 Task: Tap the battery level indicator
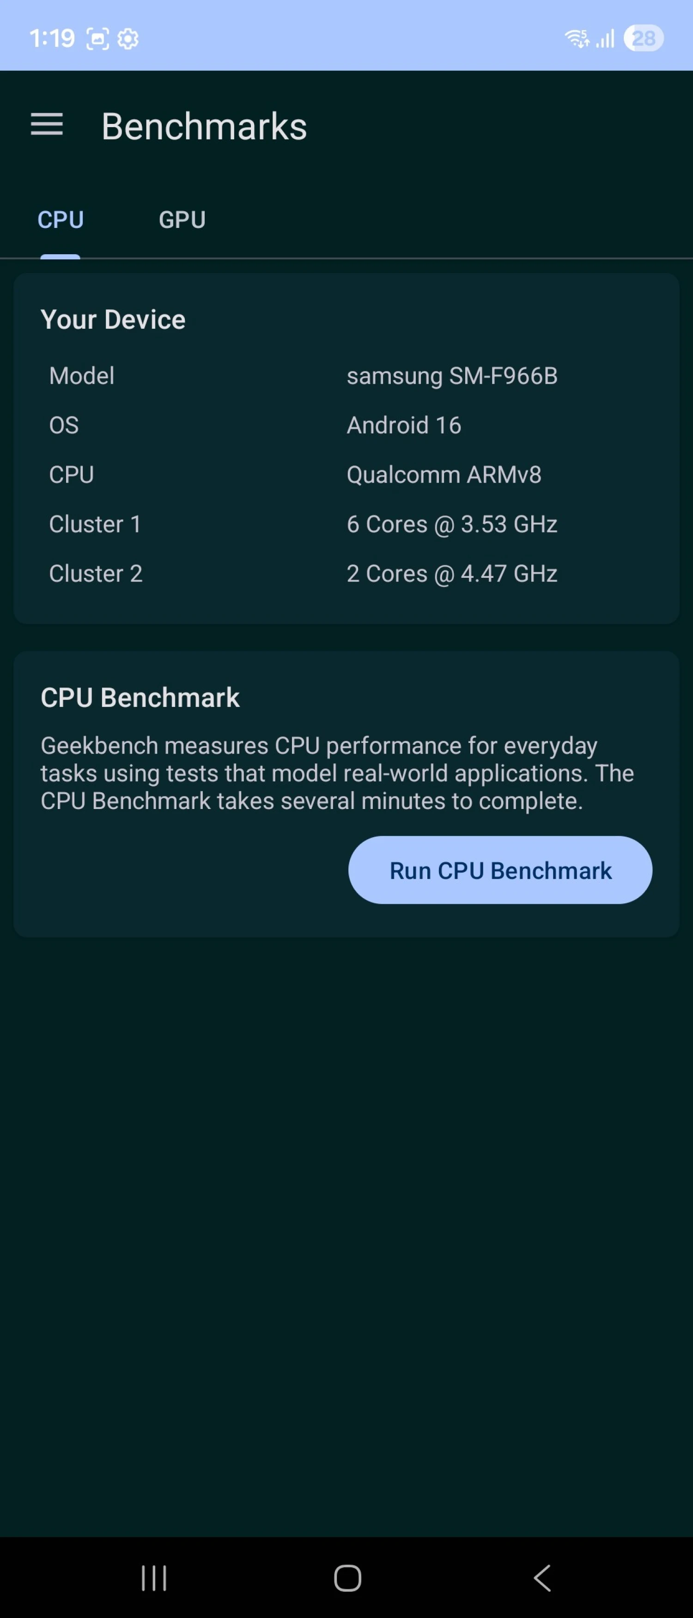(x=644, y=38)
